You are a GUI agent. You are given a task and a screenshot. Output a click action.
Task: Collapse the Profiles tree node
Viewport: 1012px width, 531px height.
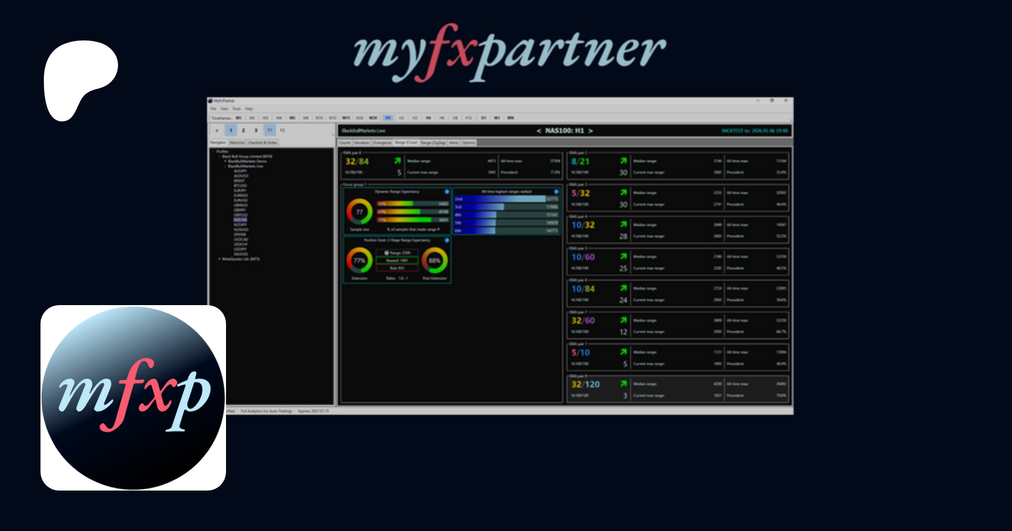point(213,151)
